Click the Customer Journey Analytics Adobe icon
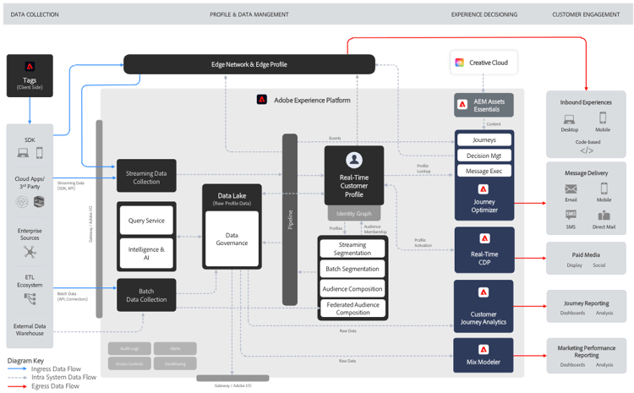Image resolution: width=634 pixels, height=393 pixels. (x=484, y=292)
